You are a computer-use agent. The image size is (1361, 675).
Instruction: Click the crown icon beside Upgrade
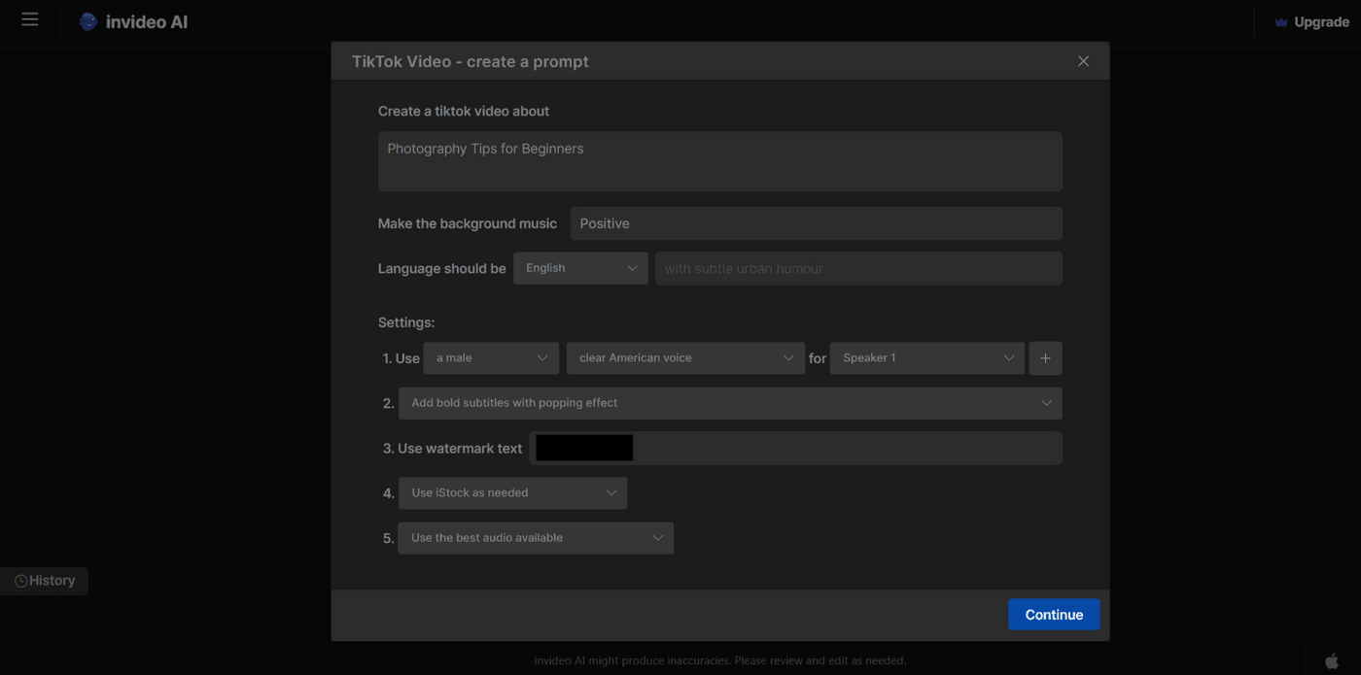(x=1279, y=21)
